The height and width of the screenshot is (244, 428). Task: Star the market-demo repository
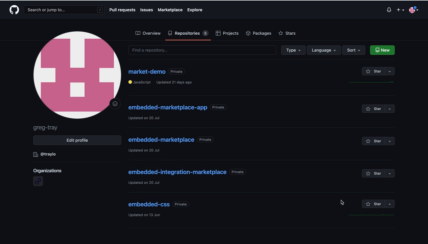373,71
